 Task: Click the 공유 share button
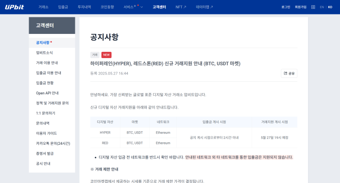[289, 73]
